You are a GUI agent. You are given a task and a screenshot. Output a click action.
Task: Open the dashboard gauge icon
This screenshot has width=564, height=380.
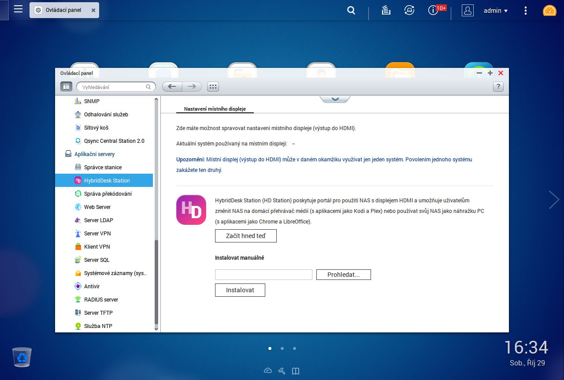tap(549, 11)
